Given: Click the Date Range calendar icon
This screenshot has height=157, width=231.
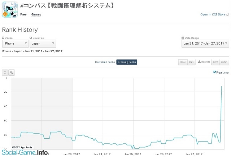Looking at the screenshot, I should click(183, 38).
